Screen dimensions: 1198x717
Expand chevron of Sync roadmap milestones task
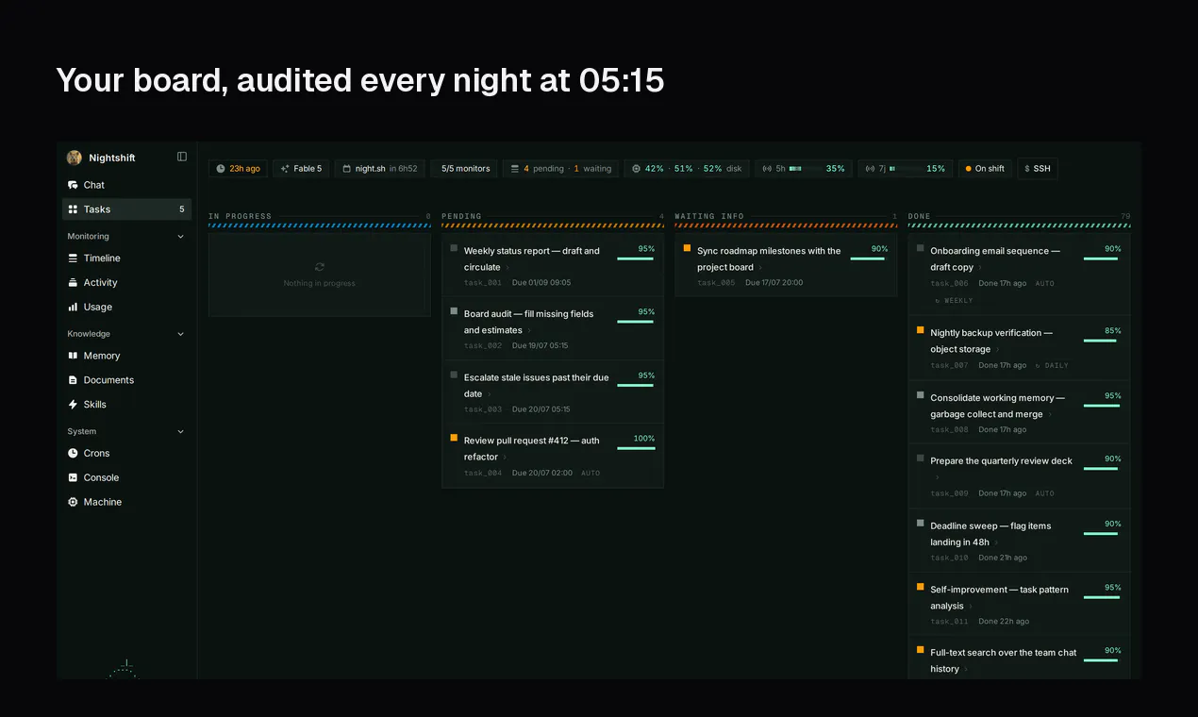pyautogui.click(x=761, y=268)
